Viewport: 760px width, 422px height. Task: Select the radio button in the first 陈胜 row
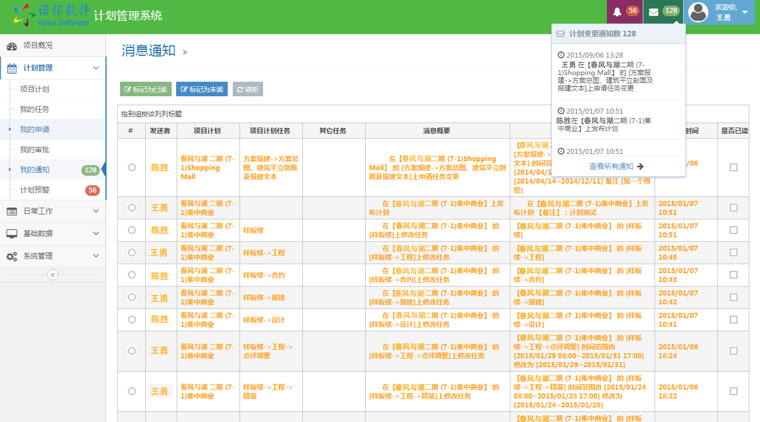(x=132, y=167)
